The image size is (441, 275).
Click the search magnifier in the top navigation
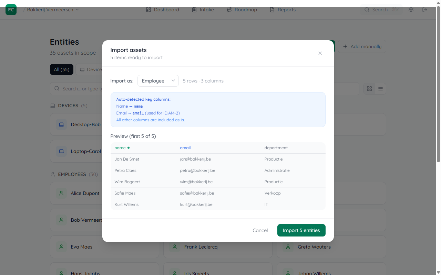[x=367, y=10]
